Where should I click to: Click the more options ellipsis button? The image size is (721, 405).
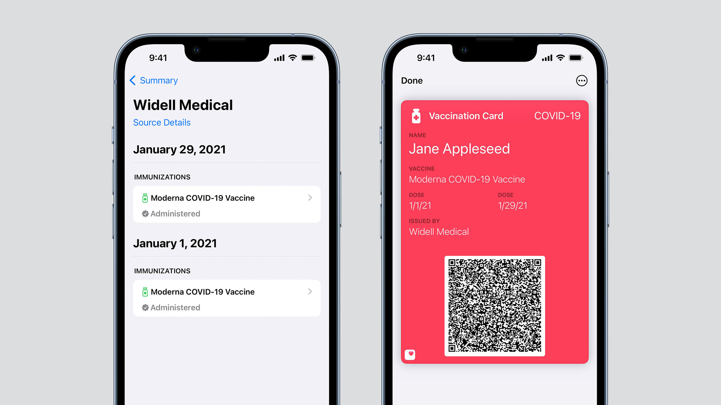[582, 80]
